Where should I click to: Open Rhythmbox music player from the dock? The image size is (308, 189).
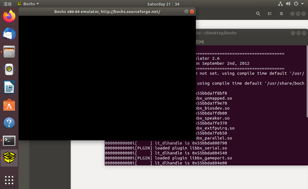pyautogui.click(x=9, y=69)
